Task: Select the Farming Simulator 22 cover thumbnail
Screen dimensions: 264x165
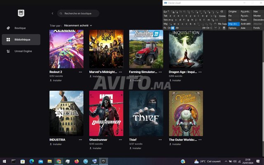Action: click(x=146, y=49)
